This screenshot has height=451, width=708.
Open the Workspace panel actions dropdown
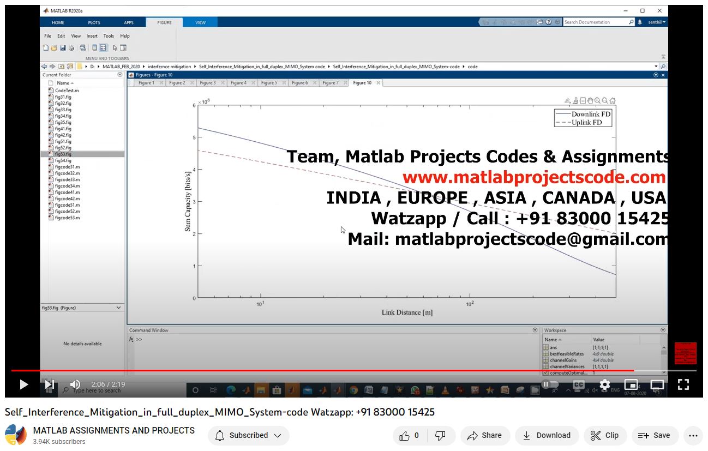point(663,330)
